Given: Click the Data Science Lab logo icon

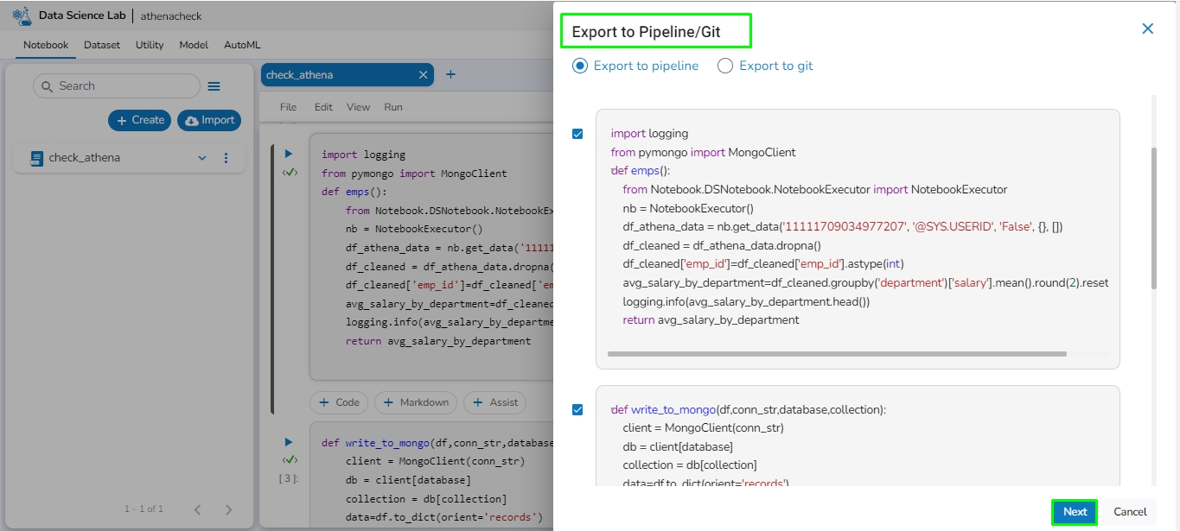Looking at the screenshot, I should tap(22, 16).
